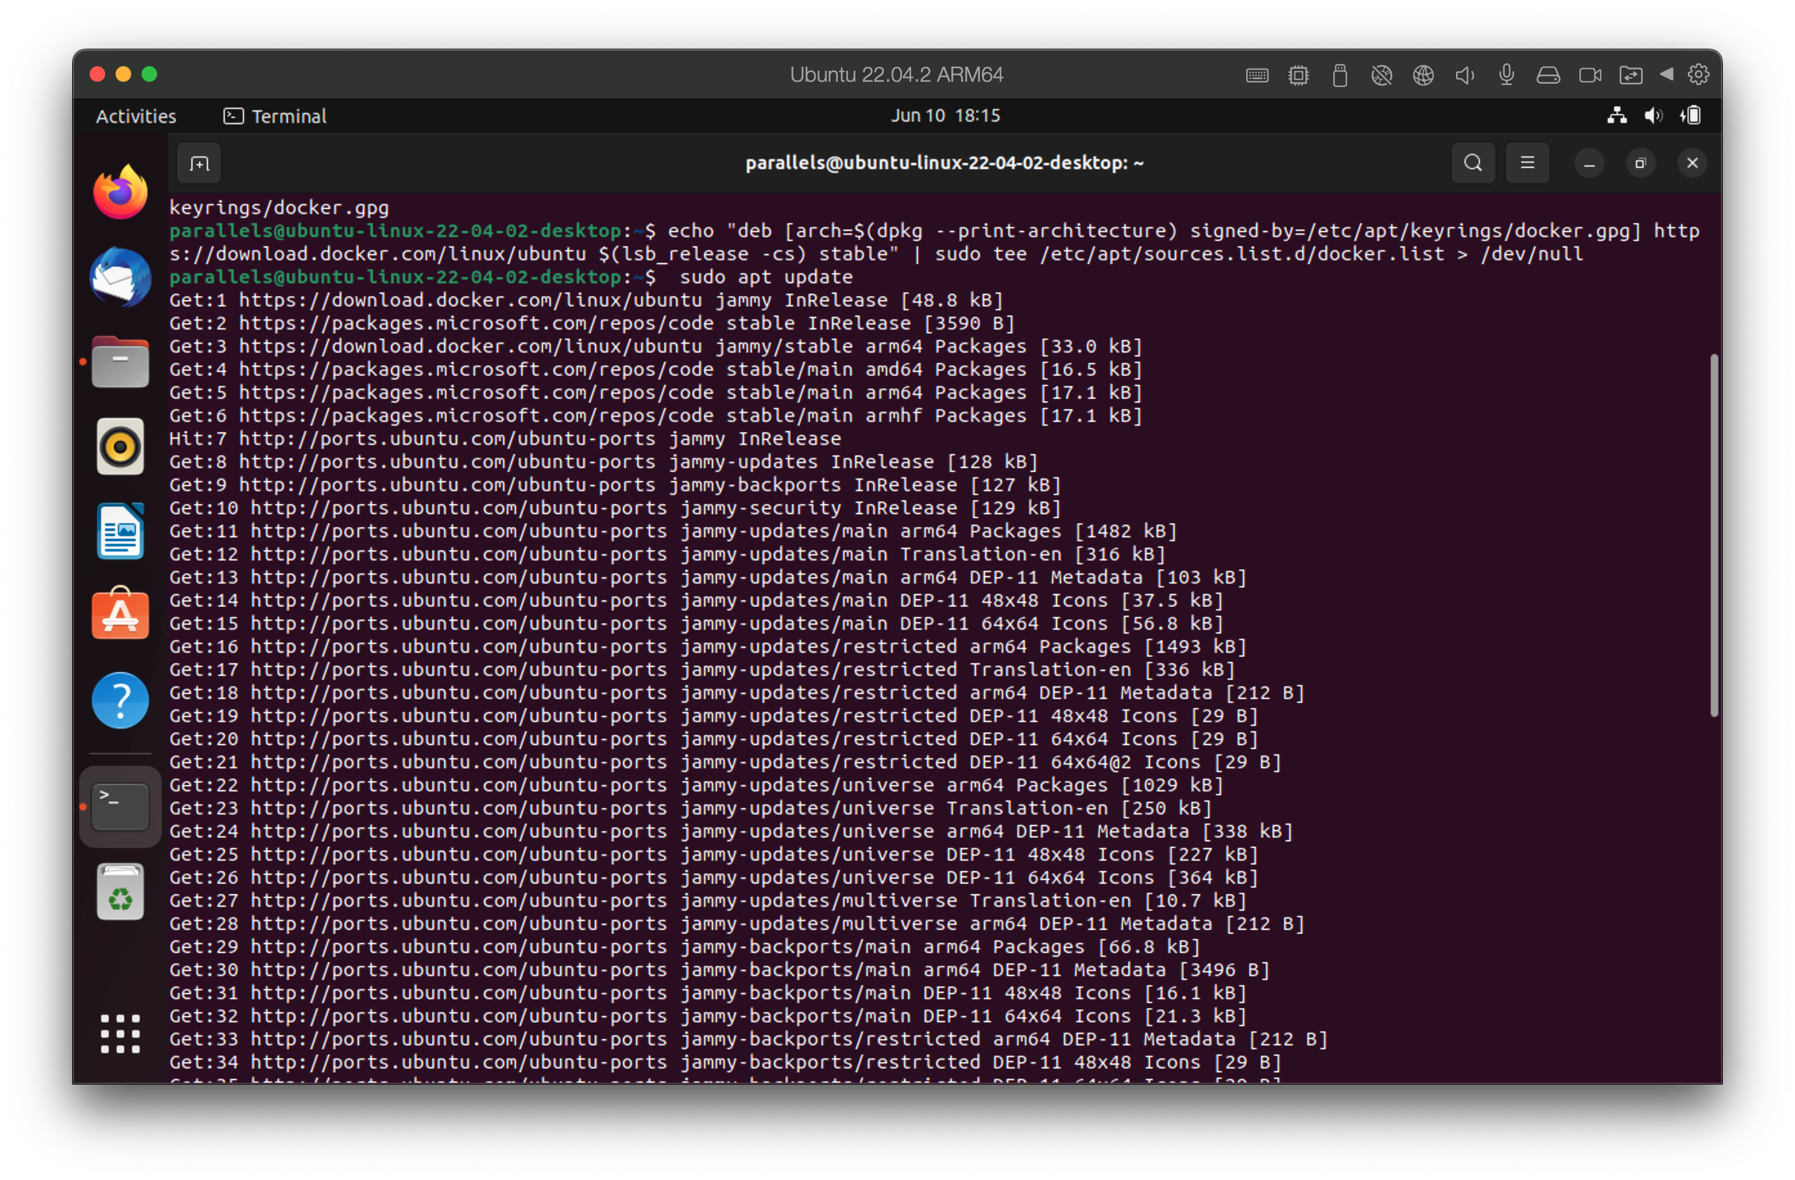Open Activities overview
This screenshot has width=1795, height=1180.
(136, 116)
